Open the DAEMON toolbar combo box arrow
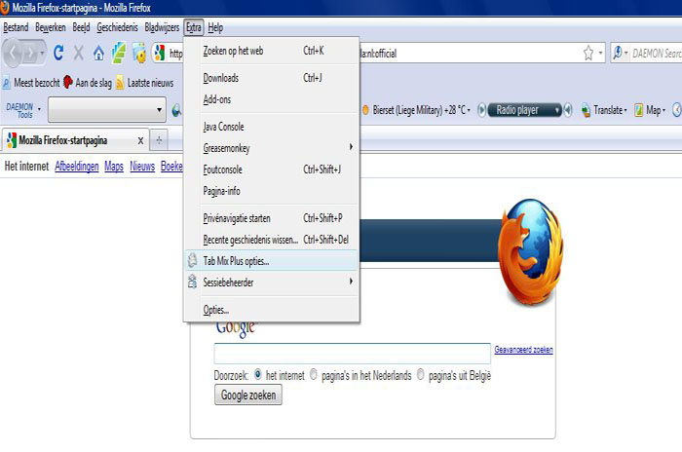 [x=159, y=110]
